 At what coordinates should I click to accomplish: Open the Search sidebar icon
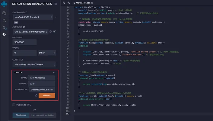[x=4, y=21]
